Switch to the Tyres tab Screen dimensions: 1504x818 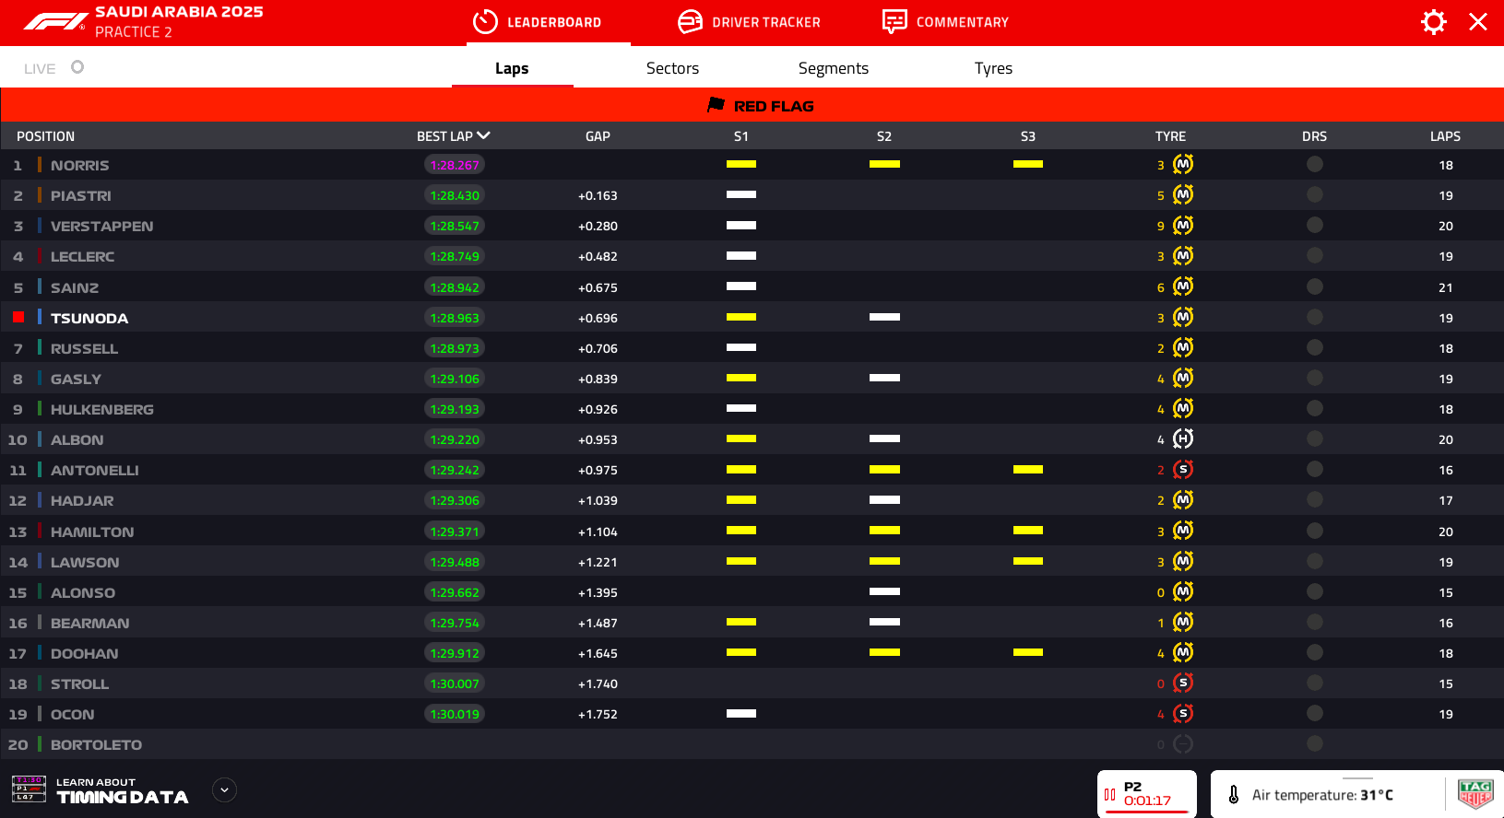993,68
